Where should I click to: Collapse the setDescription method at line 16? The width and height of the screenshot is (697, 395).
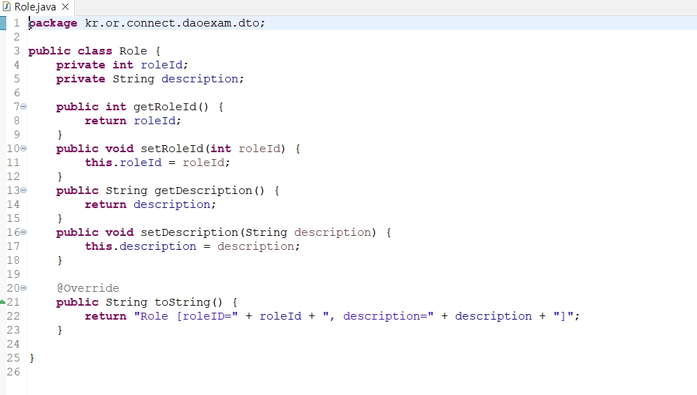point(24,232)
